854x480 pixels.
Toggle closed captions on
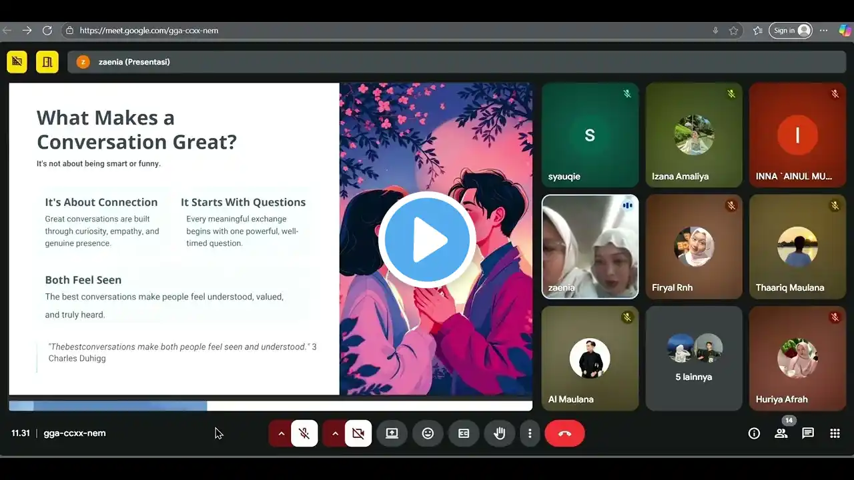pos(464,433)
